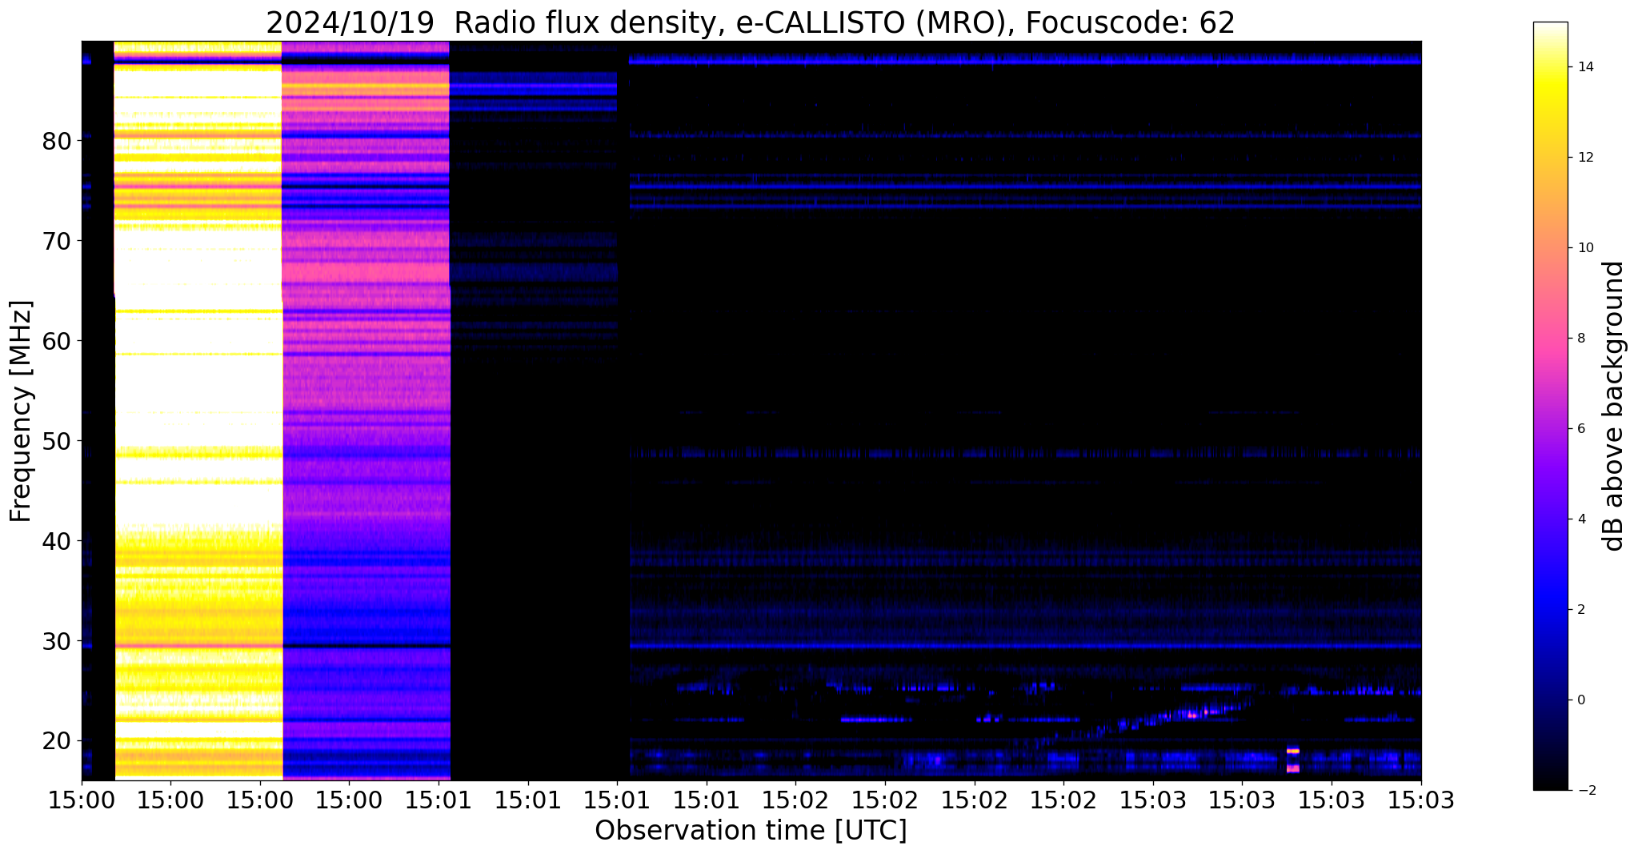Click the 30 tick on the frequency axis
Screen dimensions: 1638x854
click(57, 641)
